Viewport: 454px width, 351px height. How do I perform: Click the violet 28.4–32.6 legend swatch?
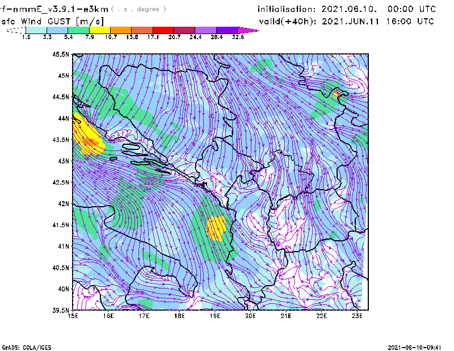click(227, 30)
